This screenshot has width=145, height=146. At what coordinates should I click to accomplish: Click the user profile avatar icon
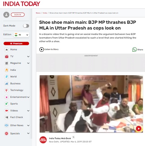tap(6, 15)
